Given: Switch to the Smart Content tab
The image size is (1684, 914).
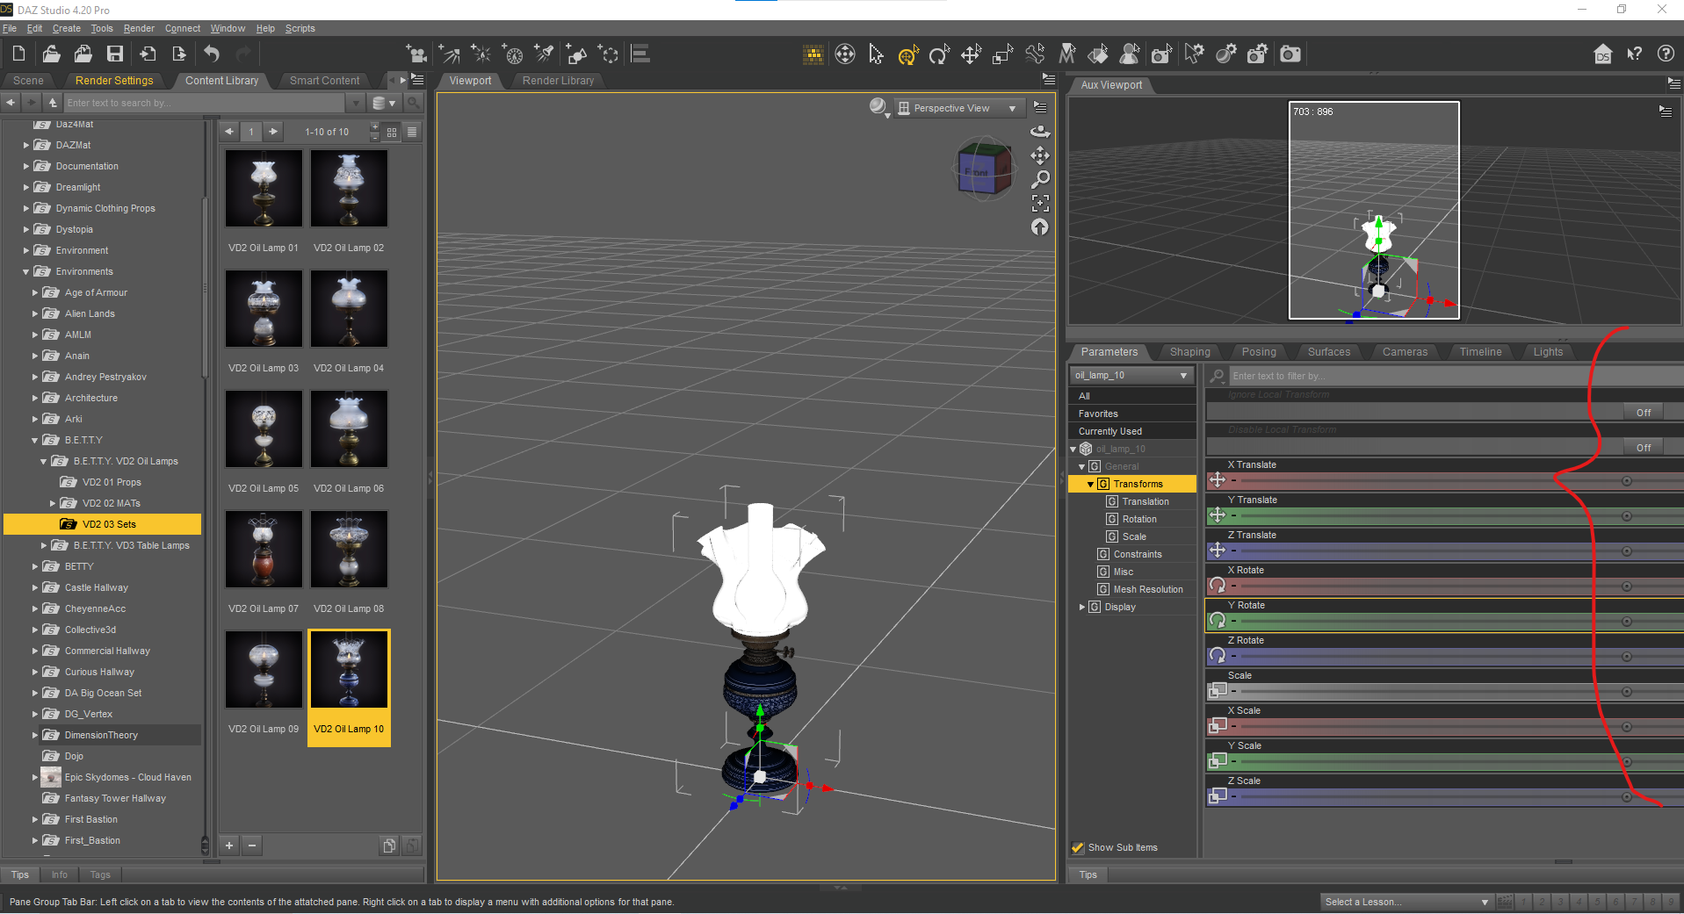Looking at the screenshot, I should click(x=324, y=81).
